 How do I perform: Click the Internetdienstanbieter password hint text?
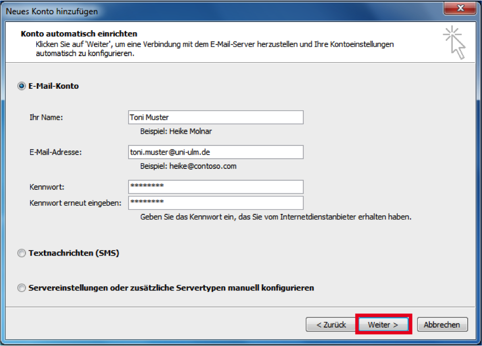tap(276, 217)
